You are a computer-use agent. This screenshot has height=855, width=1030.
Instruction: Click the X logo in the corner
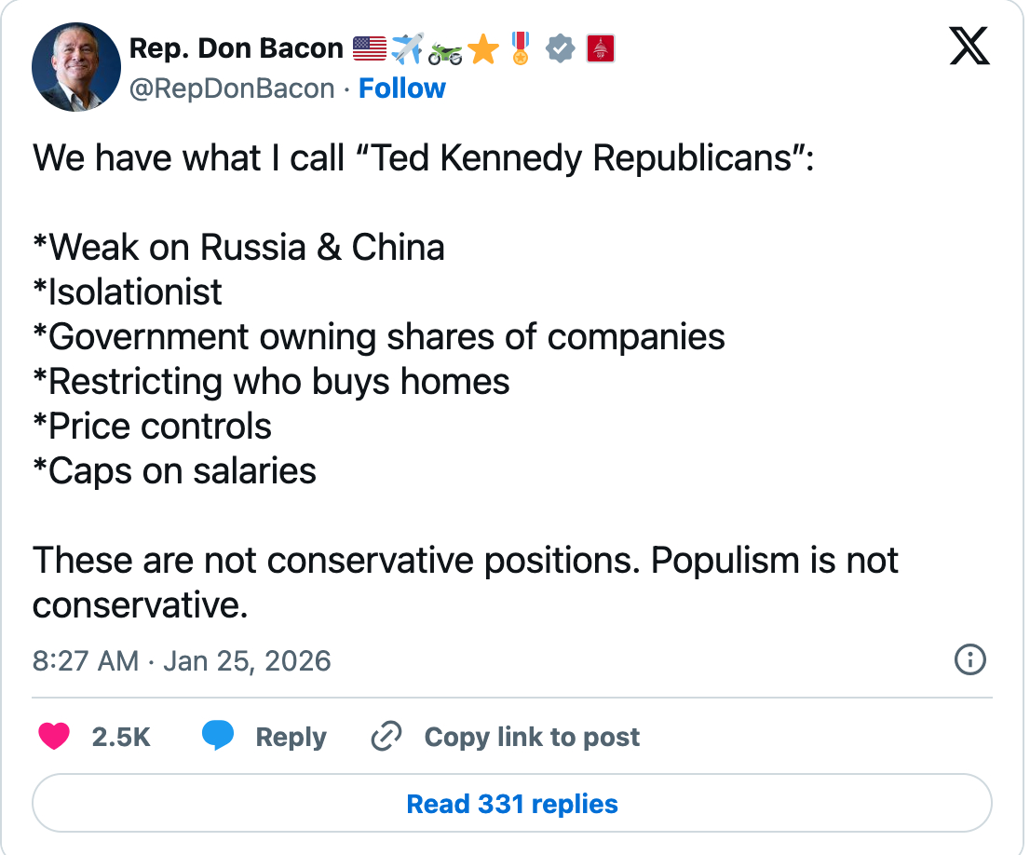pos(969,47)
